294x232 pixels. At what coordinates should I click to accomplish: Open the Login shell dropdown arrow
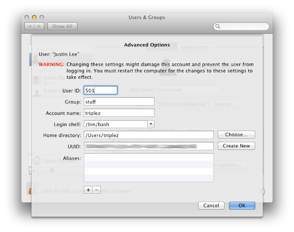pos(151,124)
